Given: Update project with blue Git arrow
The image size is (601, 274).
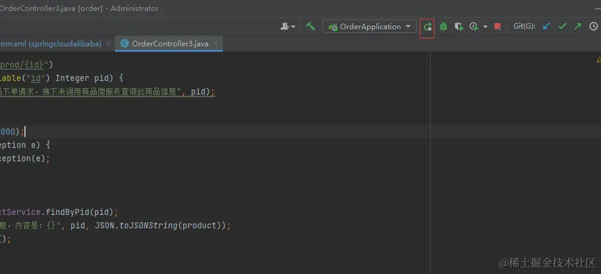Looking at the screenshot, I should (x=547, y=26).
